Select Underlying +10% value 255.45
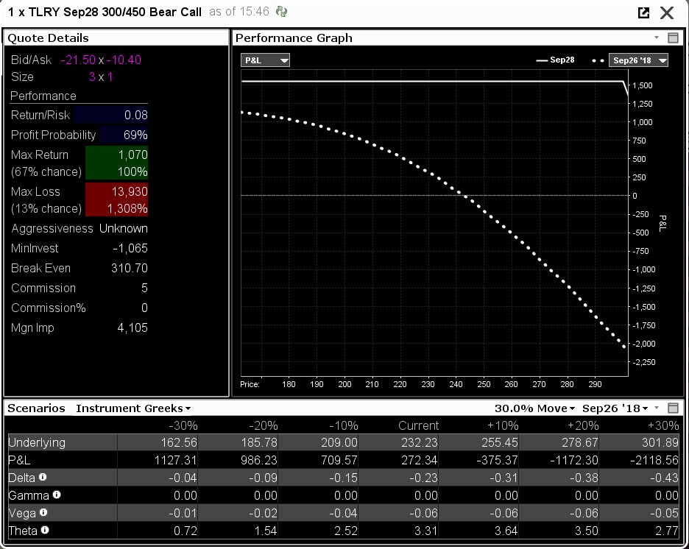 coord(500,442)
